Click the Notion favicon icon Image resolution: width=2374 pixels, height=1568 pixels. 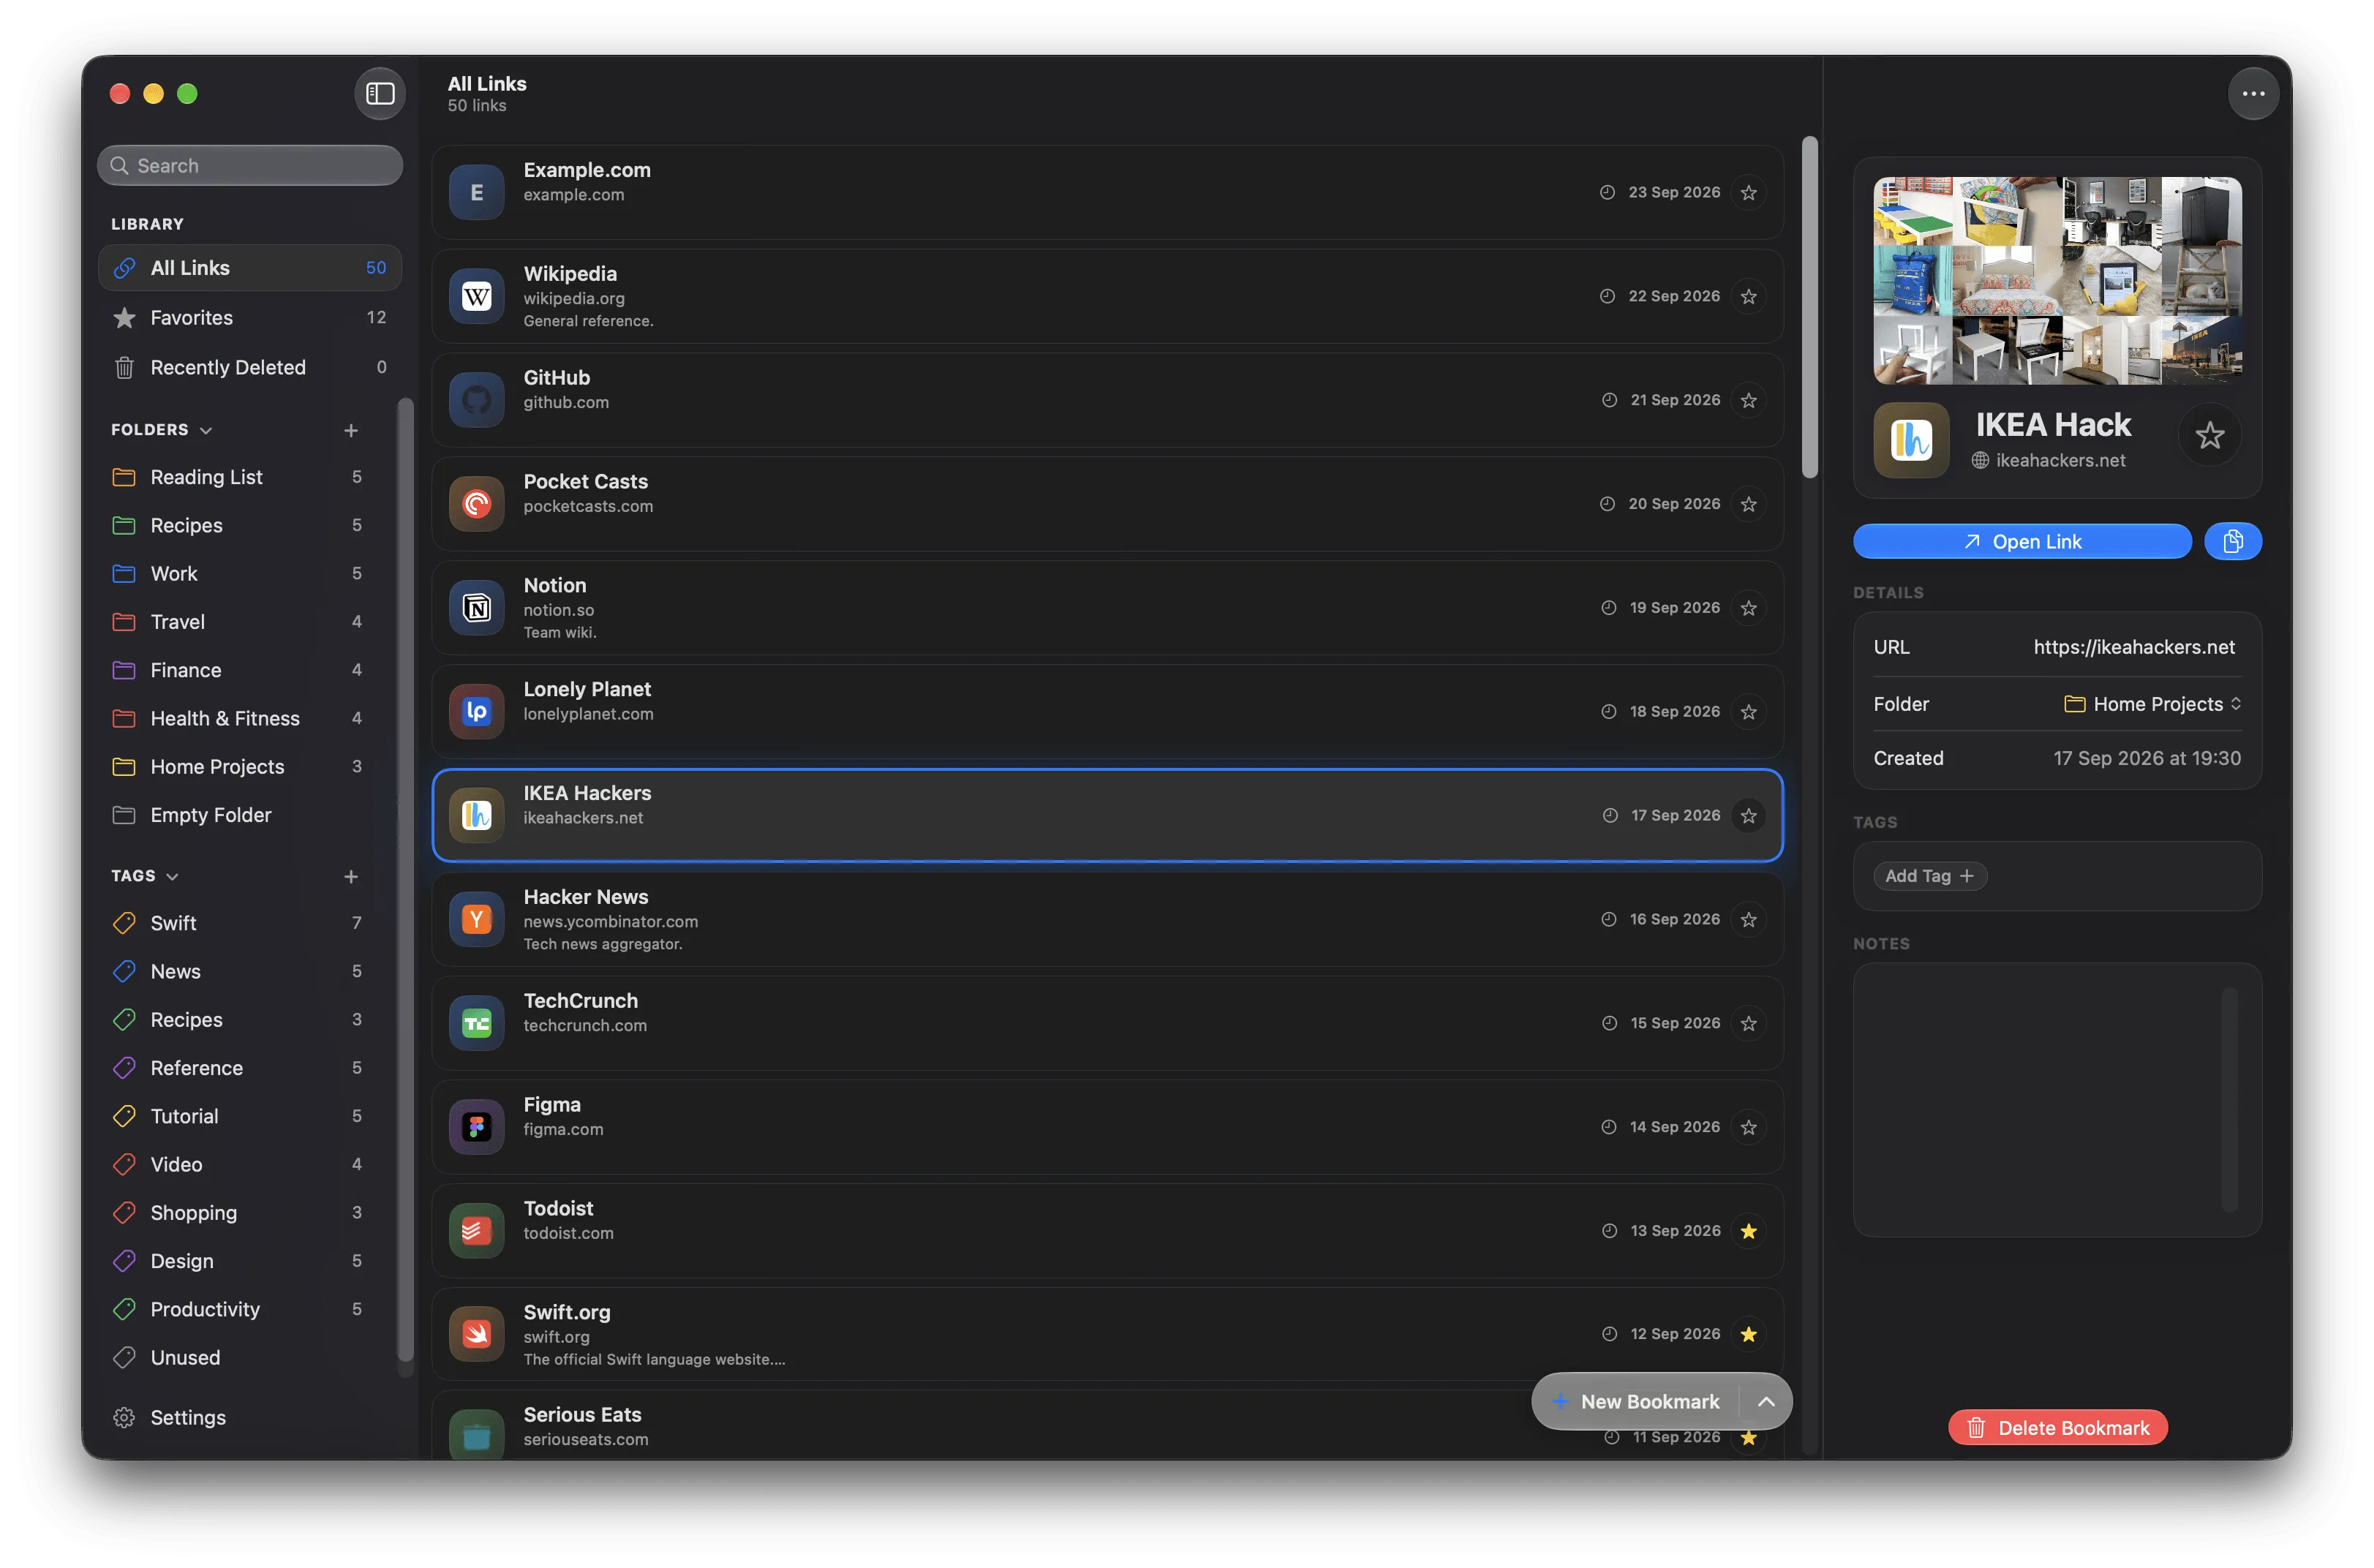tap(476, 607)
